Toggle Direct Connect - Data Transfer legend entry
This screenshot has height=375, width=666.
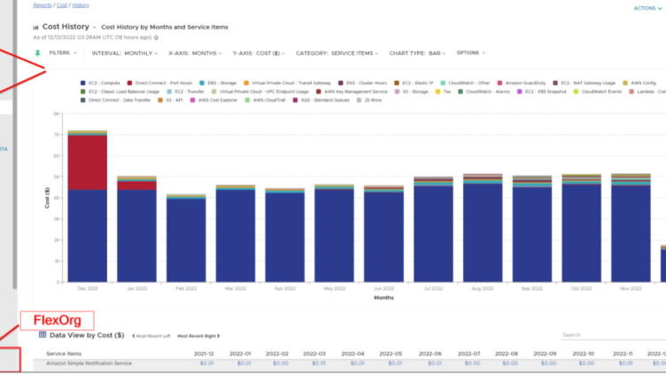click(x=115, y=100)
